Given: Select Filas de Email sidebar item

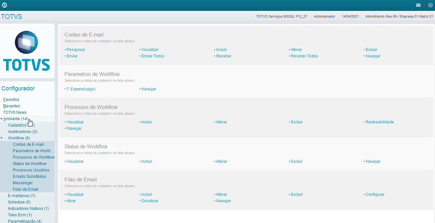Looking at the screenshot, I should click(x=25, y=189).
